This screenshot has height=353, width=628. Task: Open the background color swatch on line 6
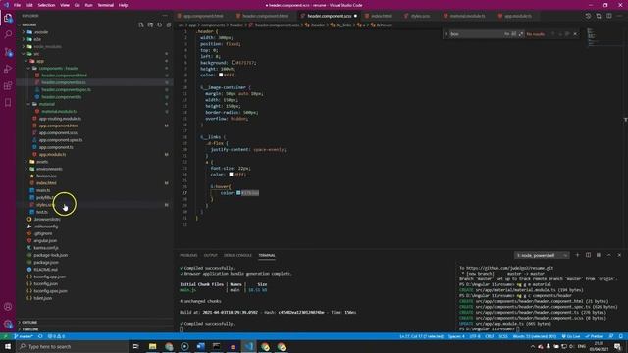point(234,63)
